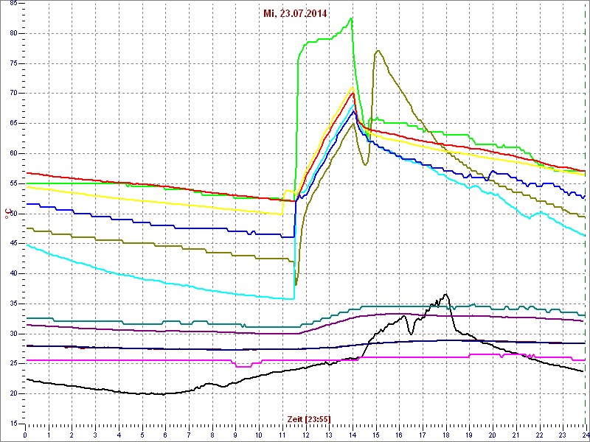Click hour 12 on the time axis
This screenshot has width=590, height=442.
(305, 434)
